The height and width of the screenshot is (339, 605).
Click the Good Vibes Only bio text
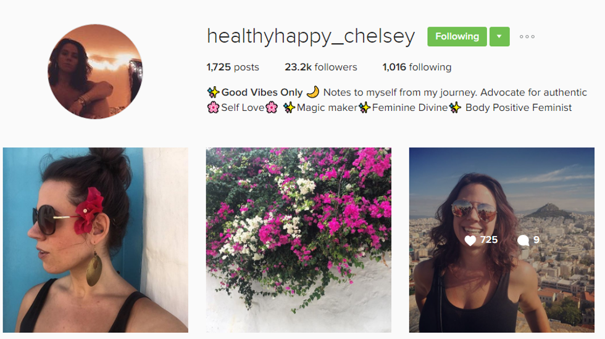(x=262, y=92)
